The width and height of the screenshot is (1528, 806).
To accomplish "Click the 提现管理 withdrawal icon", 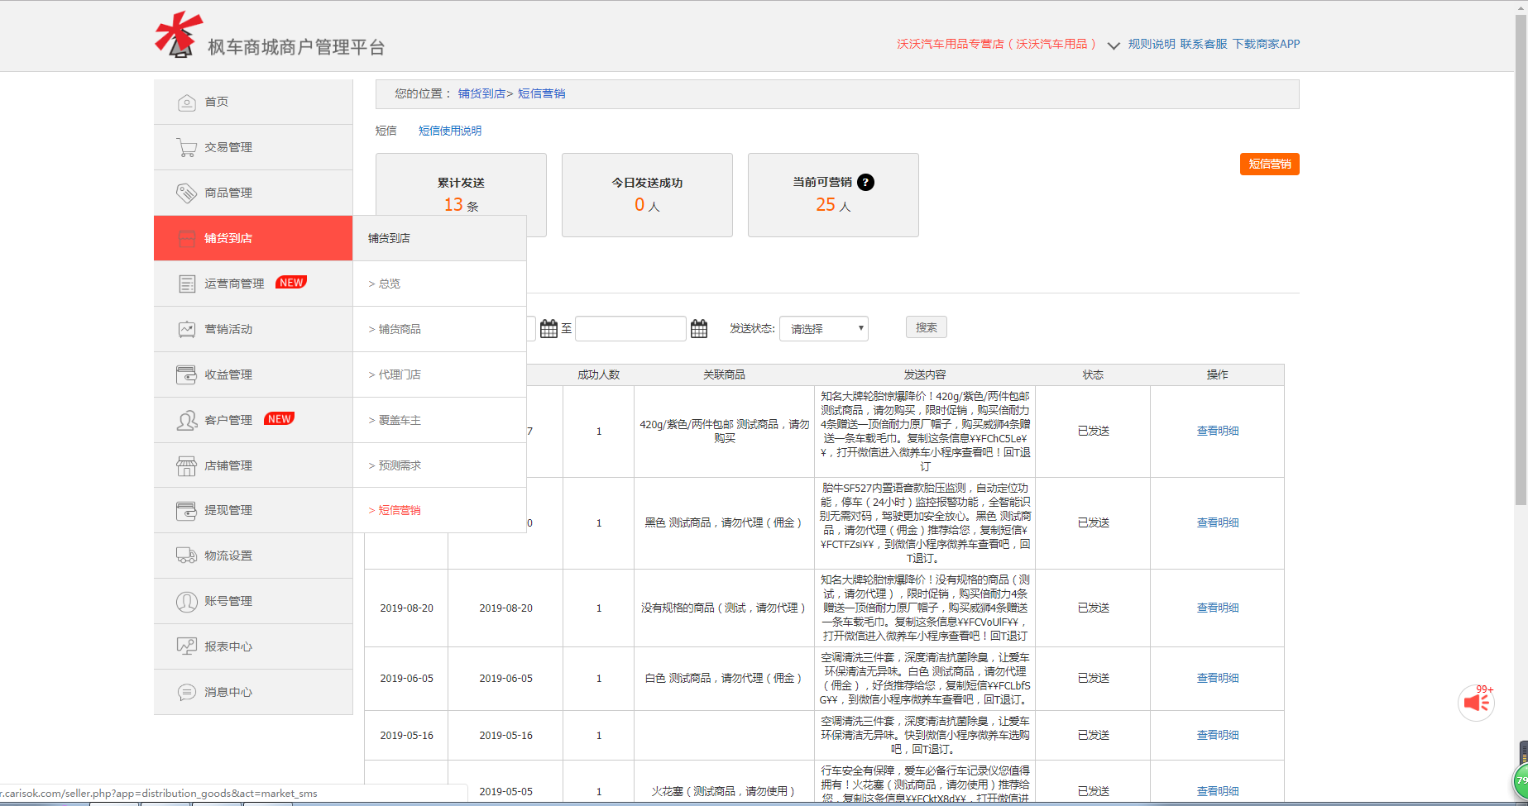I will click(186, 509).
